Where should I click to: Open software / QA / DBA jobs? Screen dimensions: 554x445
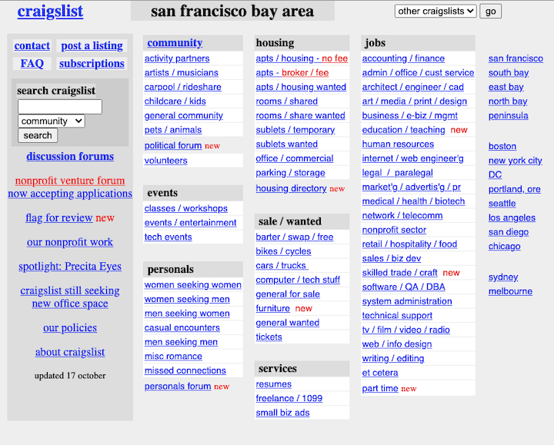click(x=403, y=287)
